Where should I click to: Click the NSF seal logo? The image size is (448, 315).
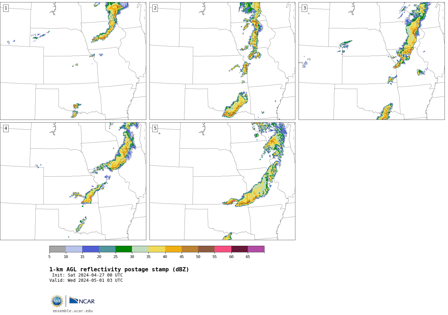[57, 301]
